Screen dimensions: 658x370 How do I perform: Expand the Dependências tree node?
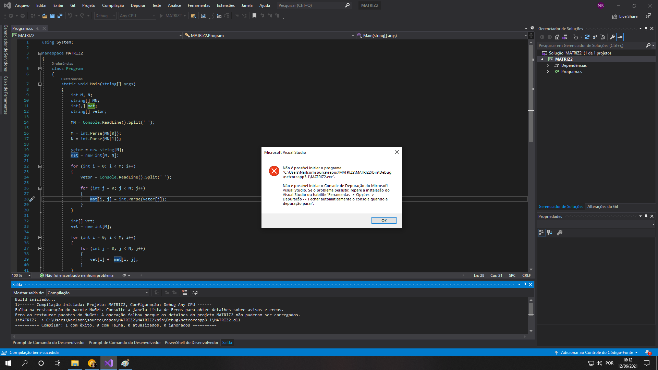548,65
